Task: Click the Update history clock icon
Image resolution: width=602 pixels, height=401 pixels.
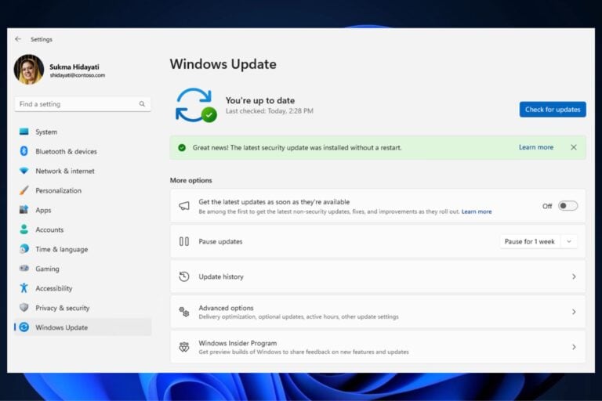Action: (x=184, y=276)
